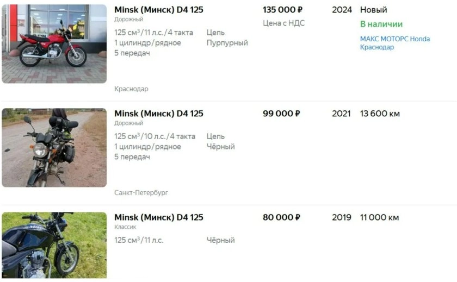Click the 99 000 ₽ price
This screenshot has width=457, height=282.
281,114
